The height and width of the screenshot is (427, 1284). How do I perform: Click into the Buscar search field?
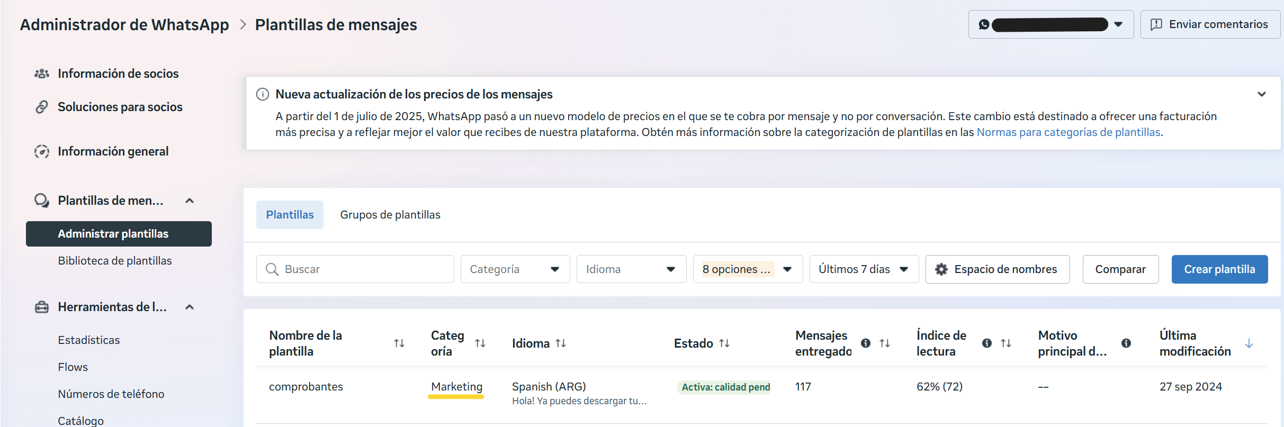(355, 269)
